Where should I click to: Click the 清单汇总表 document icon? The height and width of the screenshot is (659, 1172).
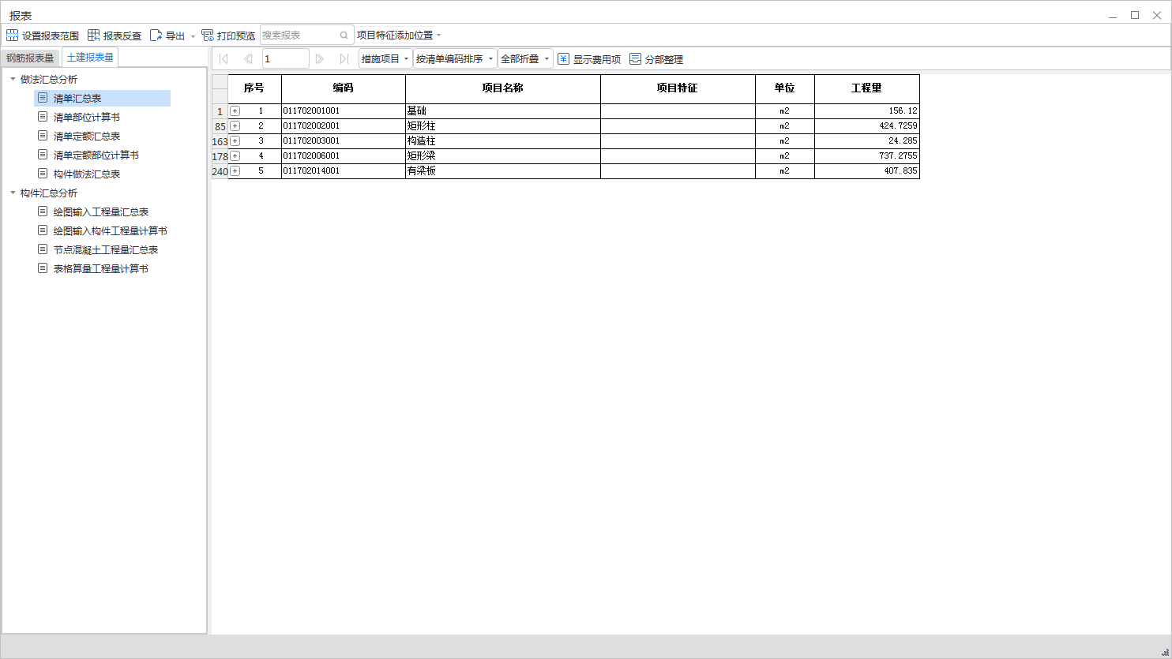click(x=43, y=98)
